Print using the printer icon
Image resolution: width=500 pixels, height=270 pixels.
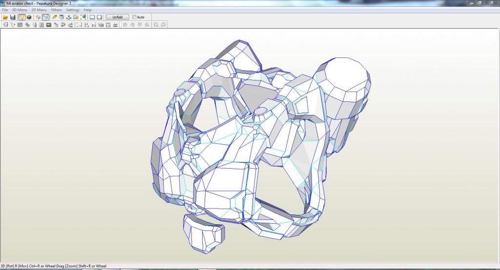coord(115,25)
